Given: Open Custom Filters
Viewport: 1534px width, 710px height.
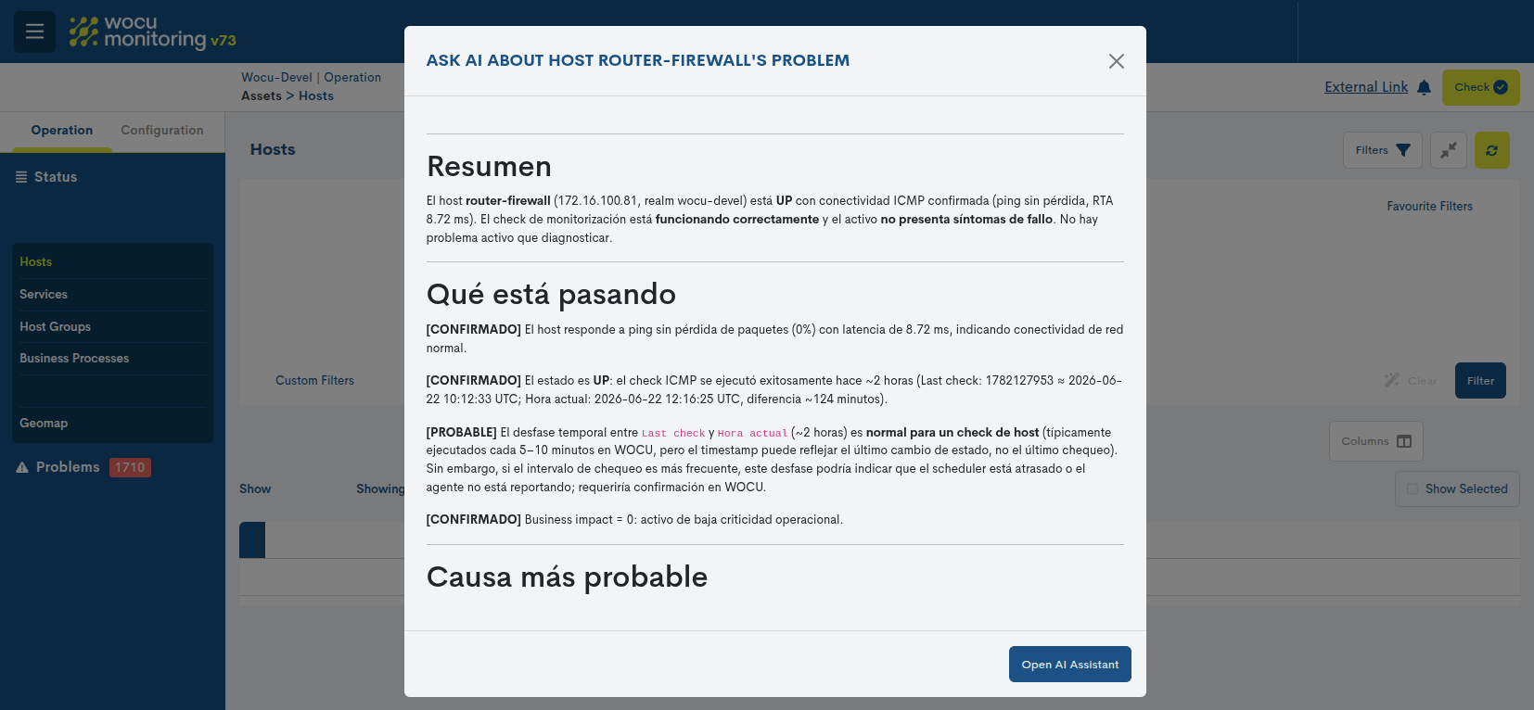Looking at the screenshot, I should (314, 381).
